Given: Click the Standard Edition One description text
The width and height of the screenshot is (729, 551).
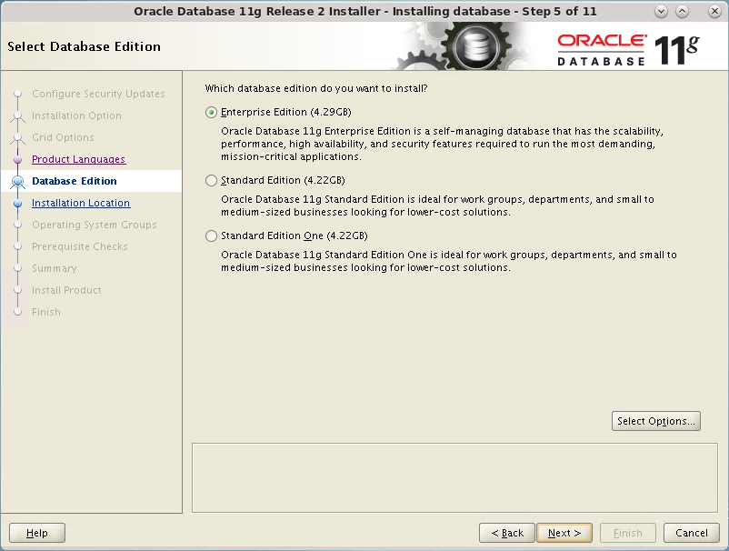Looking at the screenshot, I should [x=449, y=261].
